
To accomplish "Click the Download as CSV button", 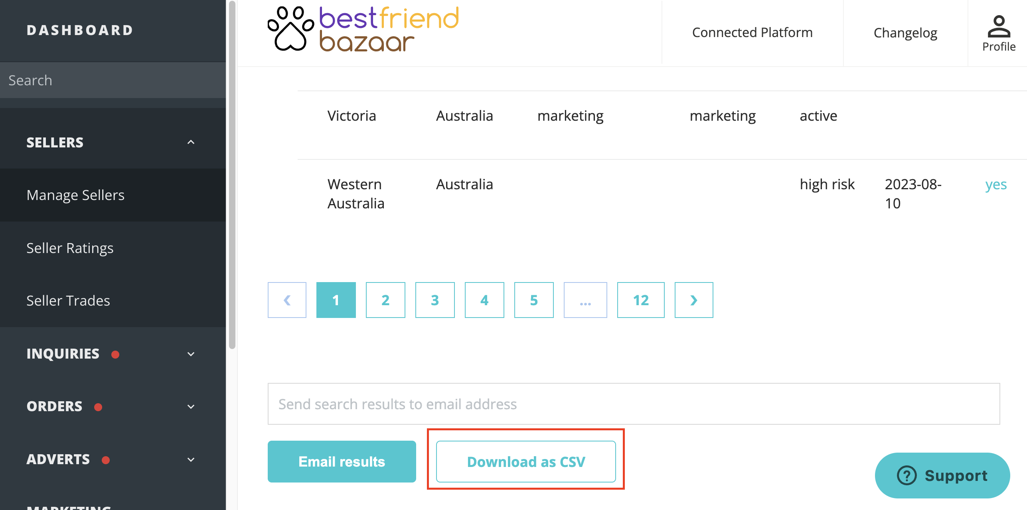I will 526,461.
